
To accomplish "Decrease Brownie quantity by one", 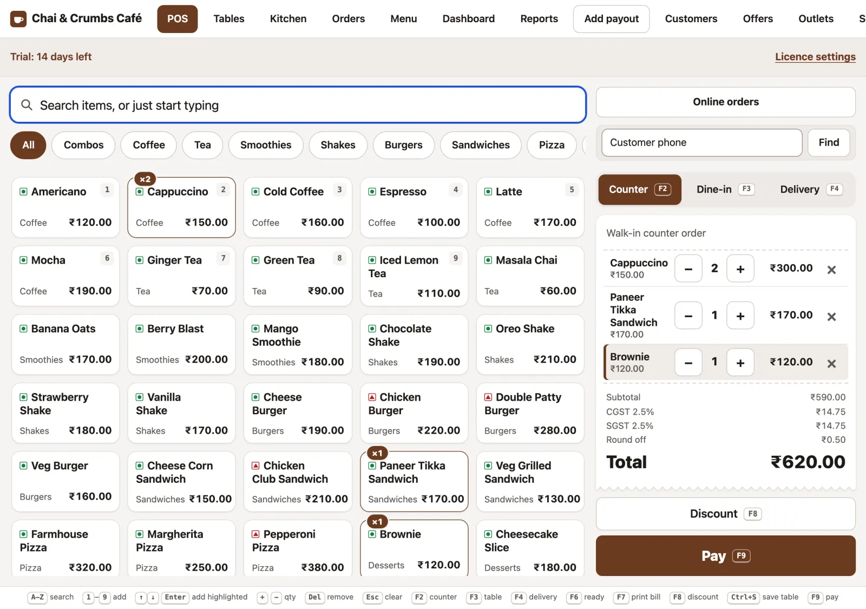I will [688, 363].
